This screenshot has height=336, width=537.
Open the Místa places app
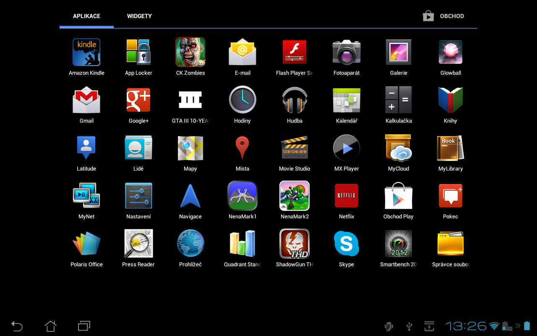pos(242,148)
